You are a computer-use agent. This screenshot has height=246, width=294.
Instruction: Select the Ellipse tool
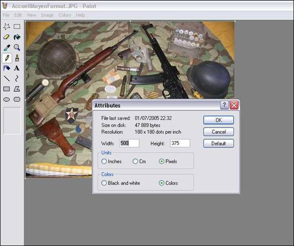click(x=7, y=99)
